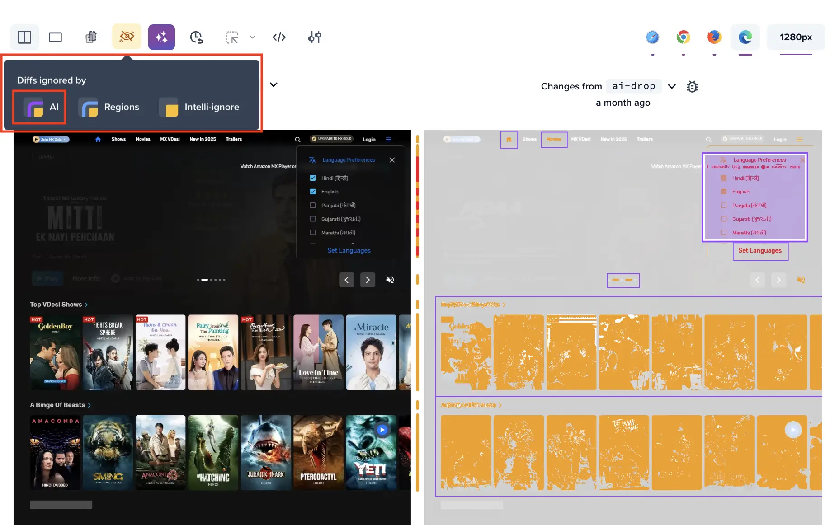830x525 pixels.
Task: Select the region selection tool icon
Action: (x=232, y=37)
